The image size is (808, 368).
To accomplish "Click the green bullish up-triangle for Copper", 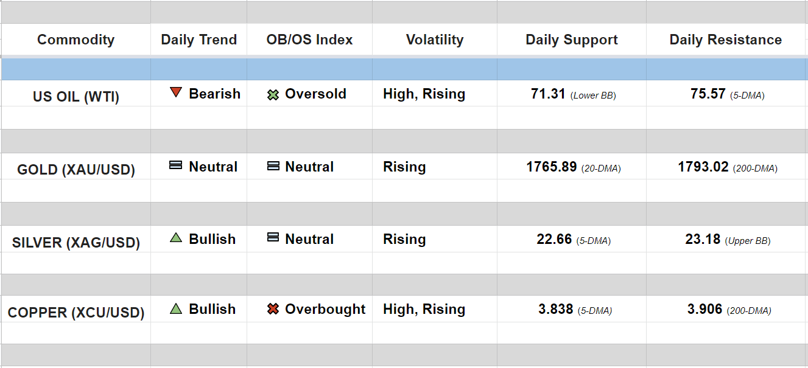I will (176, 308).
